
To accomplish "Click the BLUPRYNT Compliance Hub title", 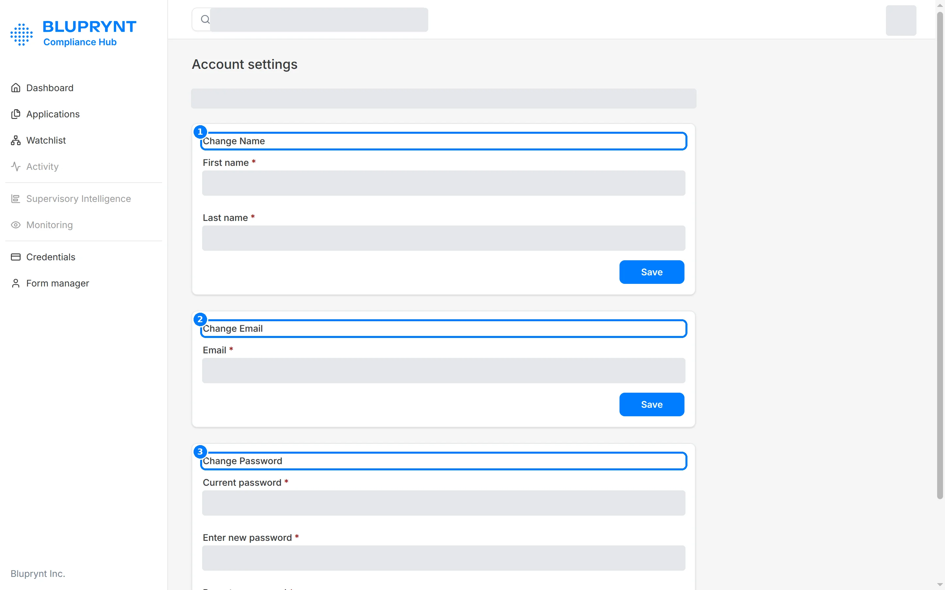I will [x=90, y=33].
